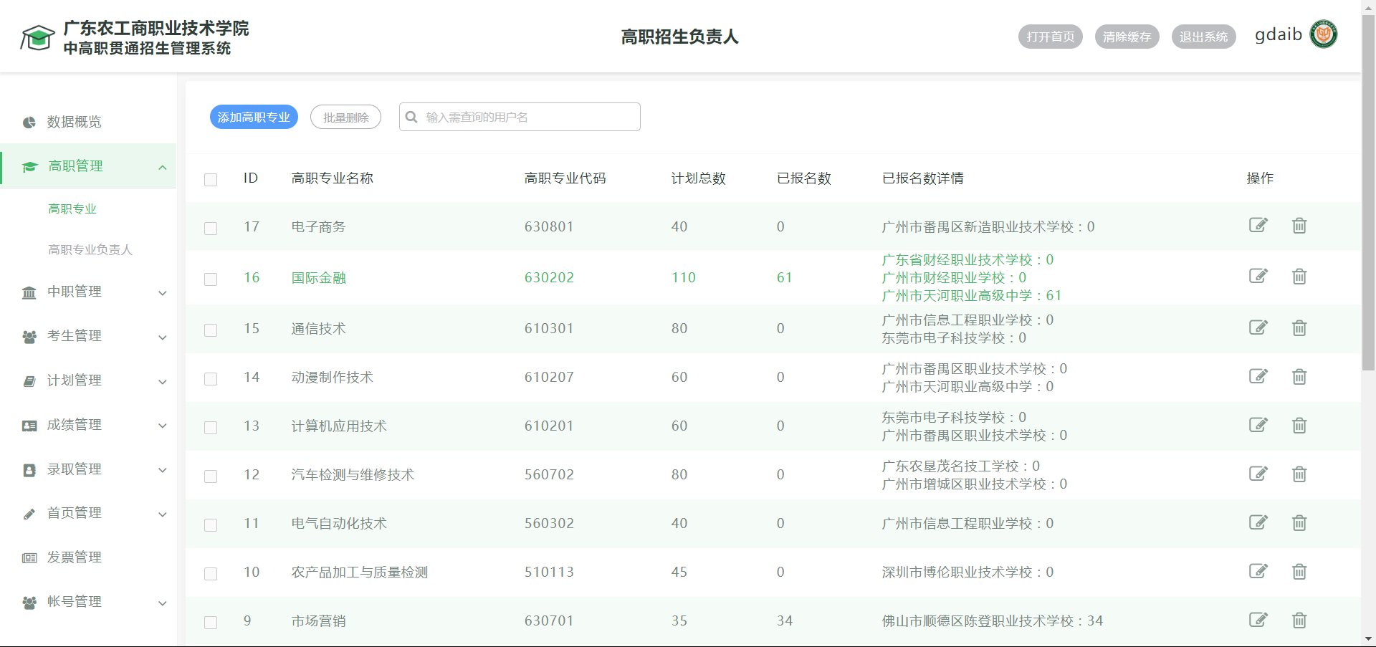Click the 高职专业代码 column header
This screenshot has width=1376, height=647.
tap(565, 178)
